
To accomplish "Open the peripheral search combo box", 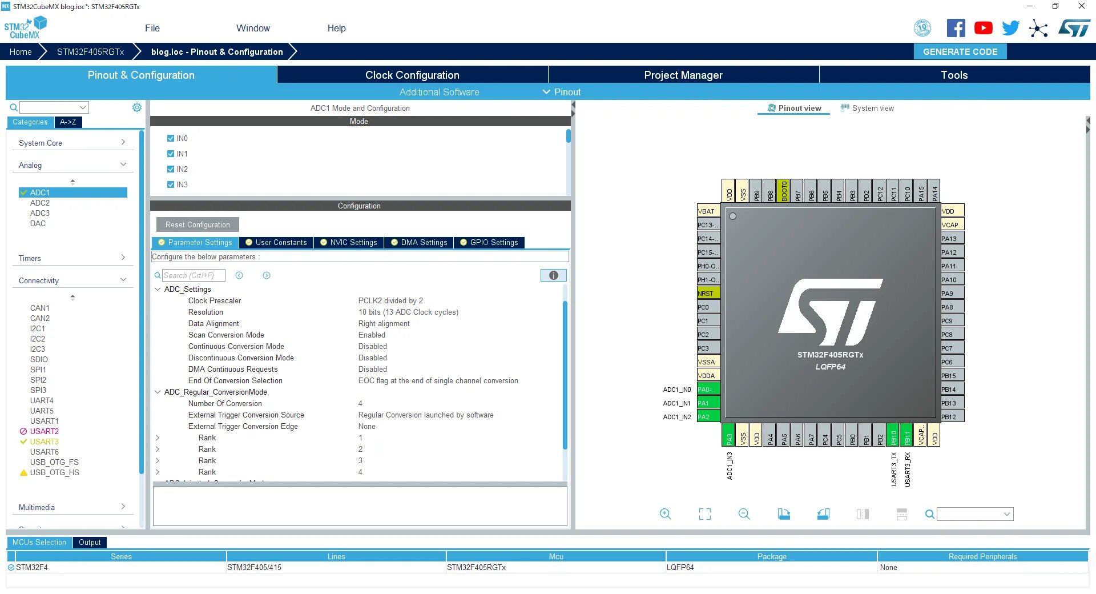I will tap(54, 107).
